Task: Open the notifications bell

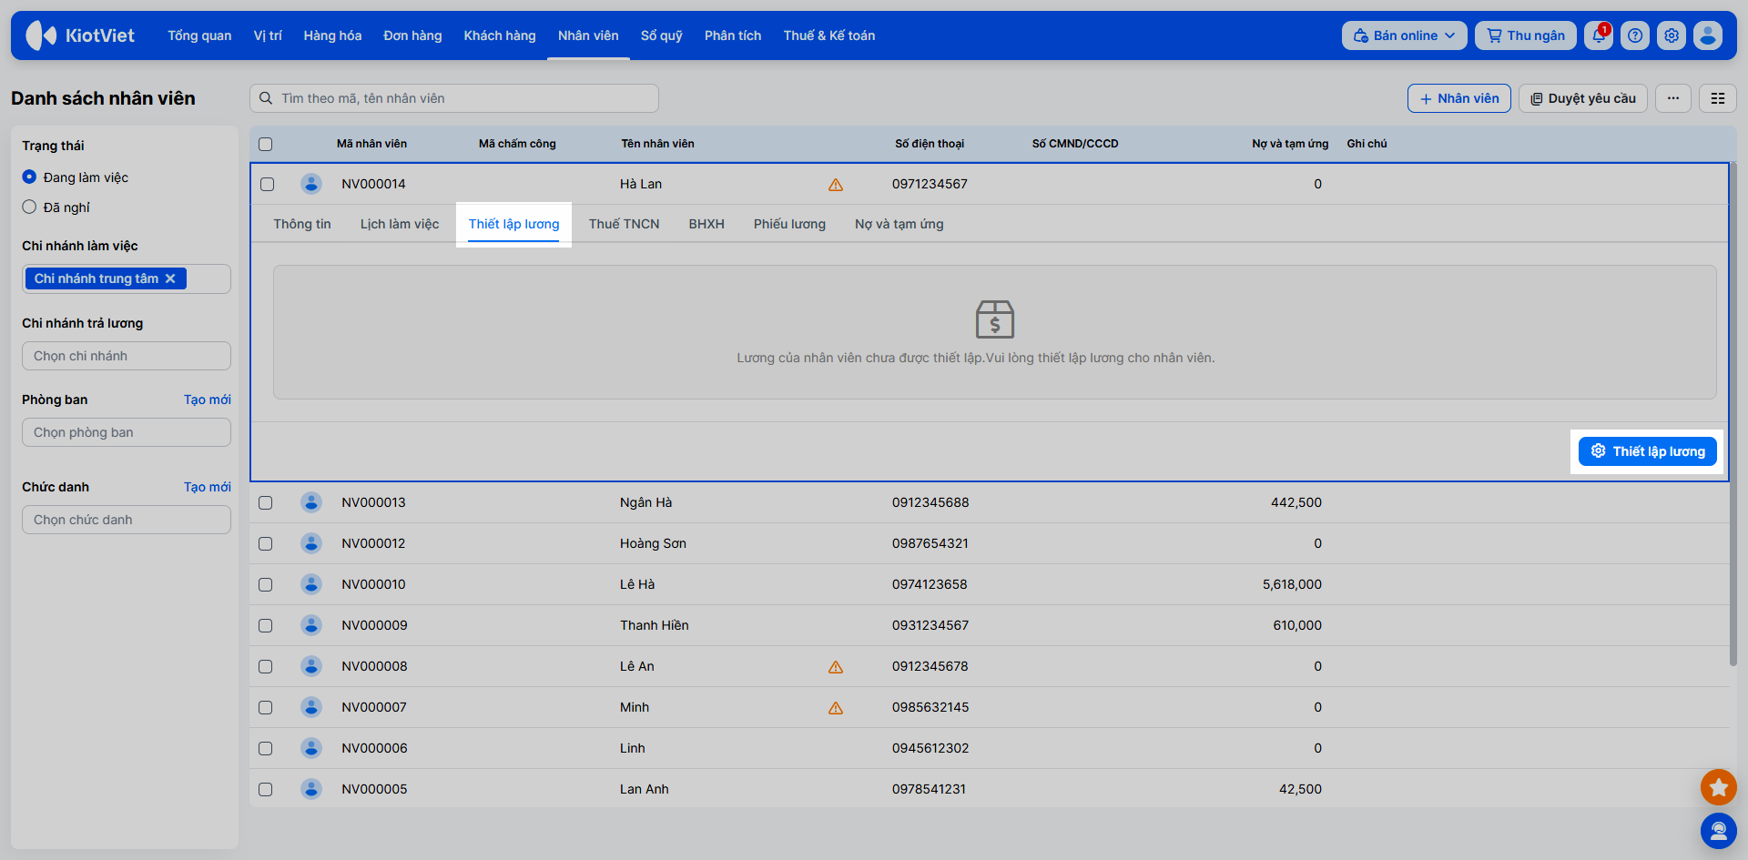Action: pyautogui.click(x=1599, y=35)
